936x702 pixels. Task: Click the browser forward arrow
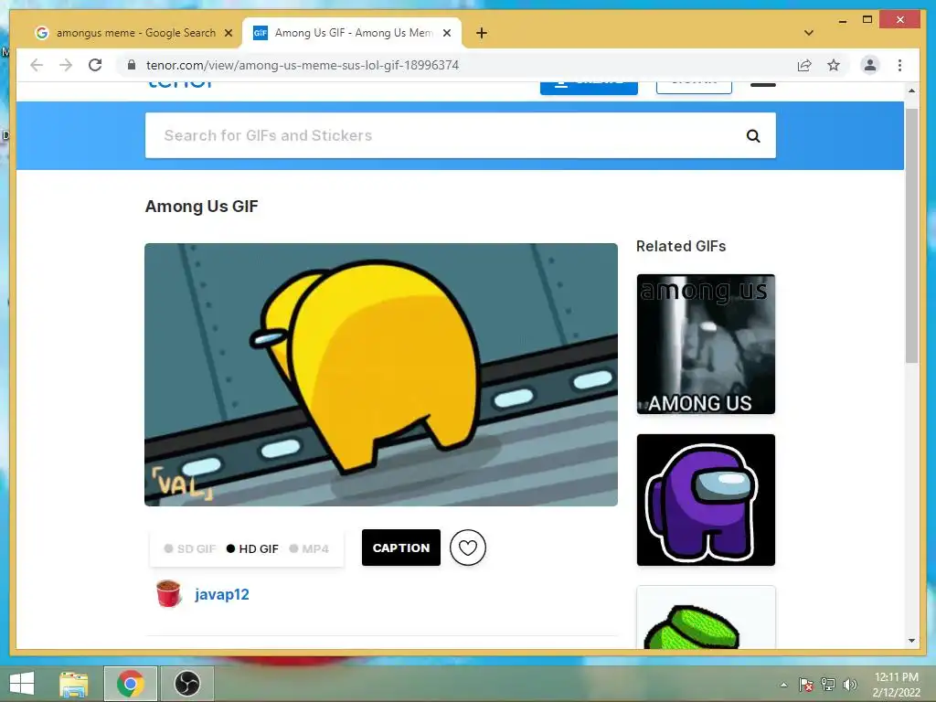coord(66,65)
